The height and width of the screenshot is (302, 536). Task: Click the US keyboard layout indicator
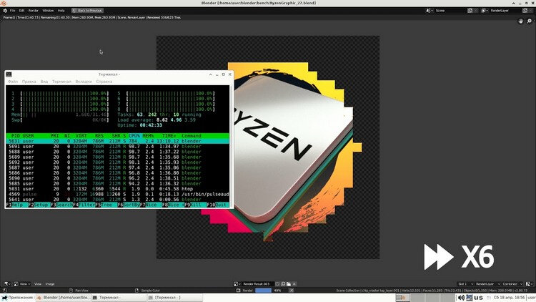point(479,298)
